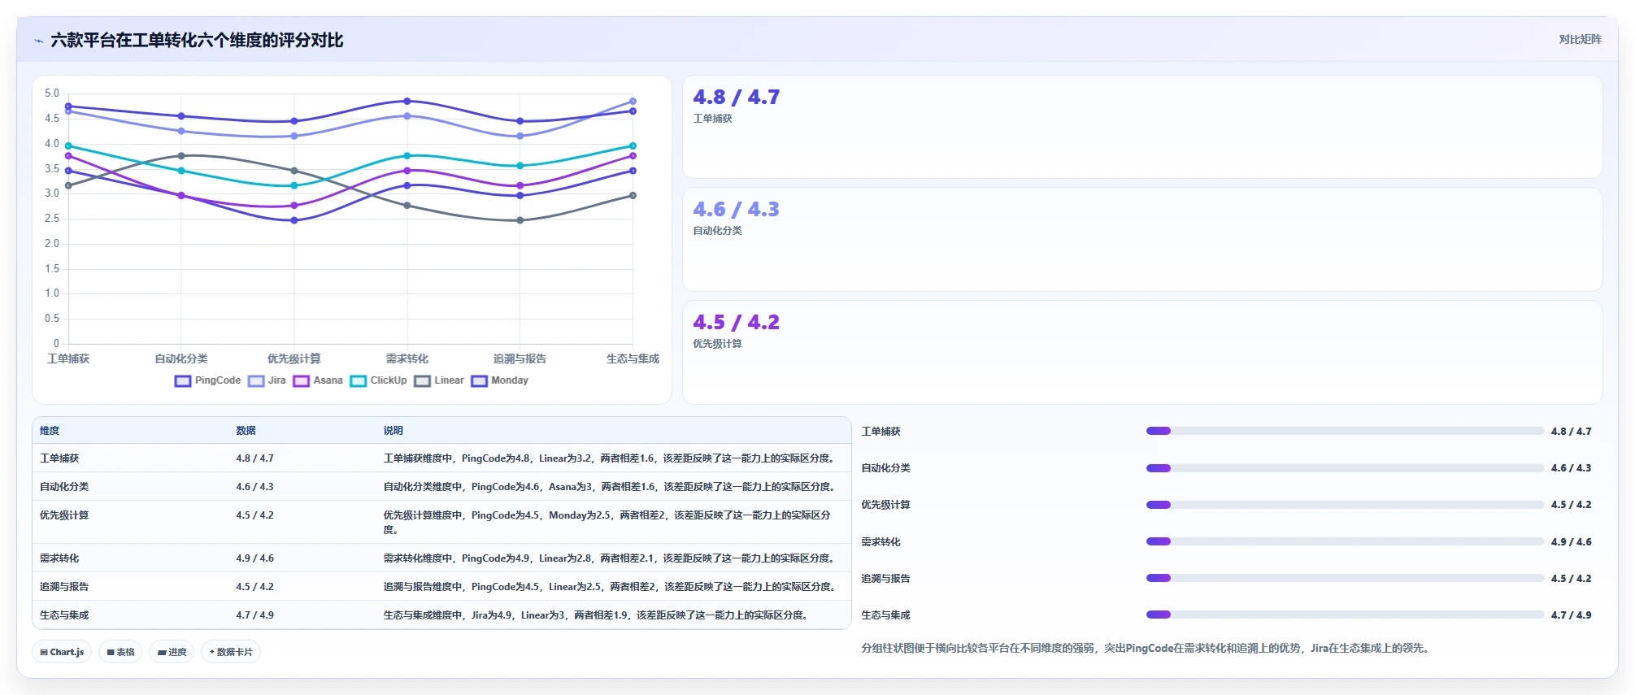Click the 需求转化 progress bar
The height and width of the screenshot is (695, 1635).
click(1345, 541)
